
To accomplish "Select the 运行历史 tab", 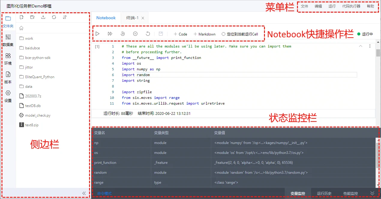I will click(324, 193).
